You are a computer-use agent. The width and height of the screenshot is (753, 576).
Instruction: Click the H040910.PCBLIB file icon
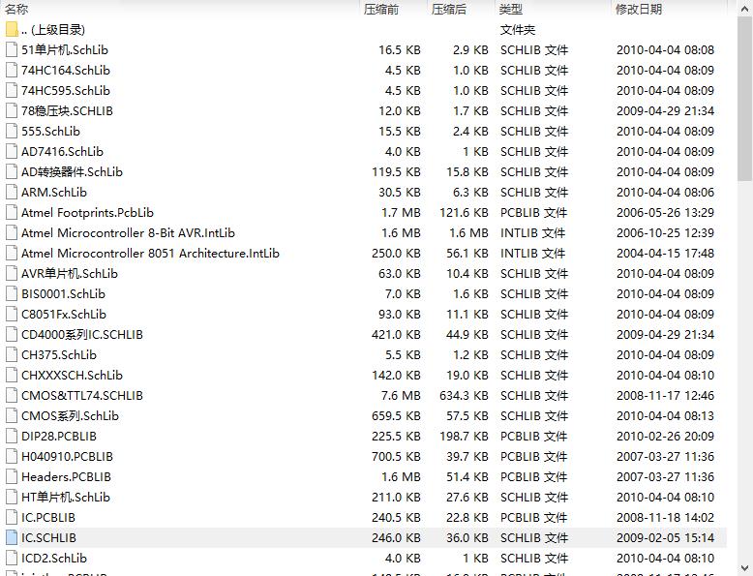point(12,457)
